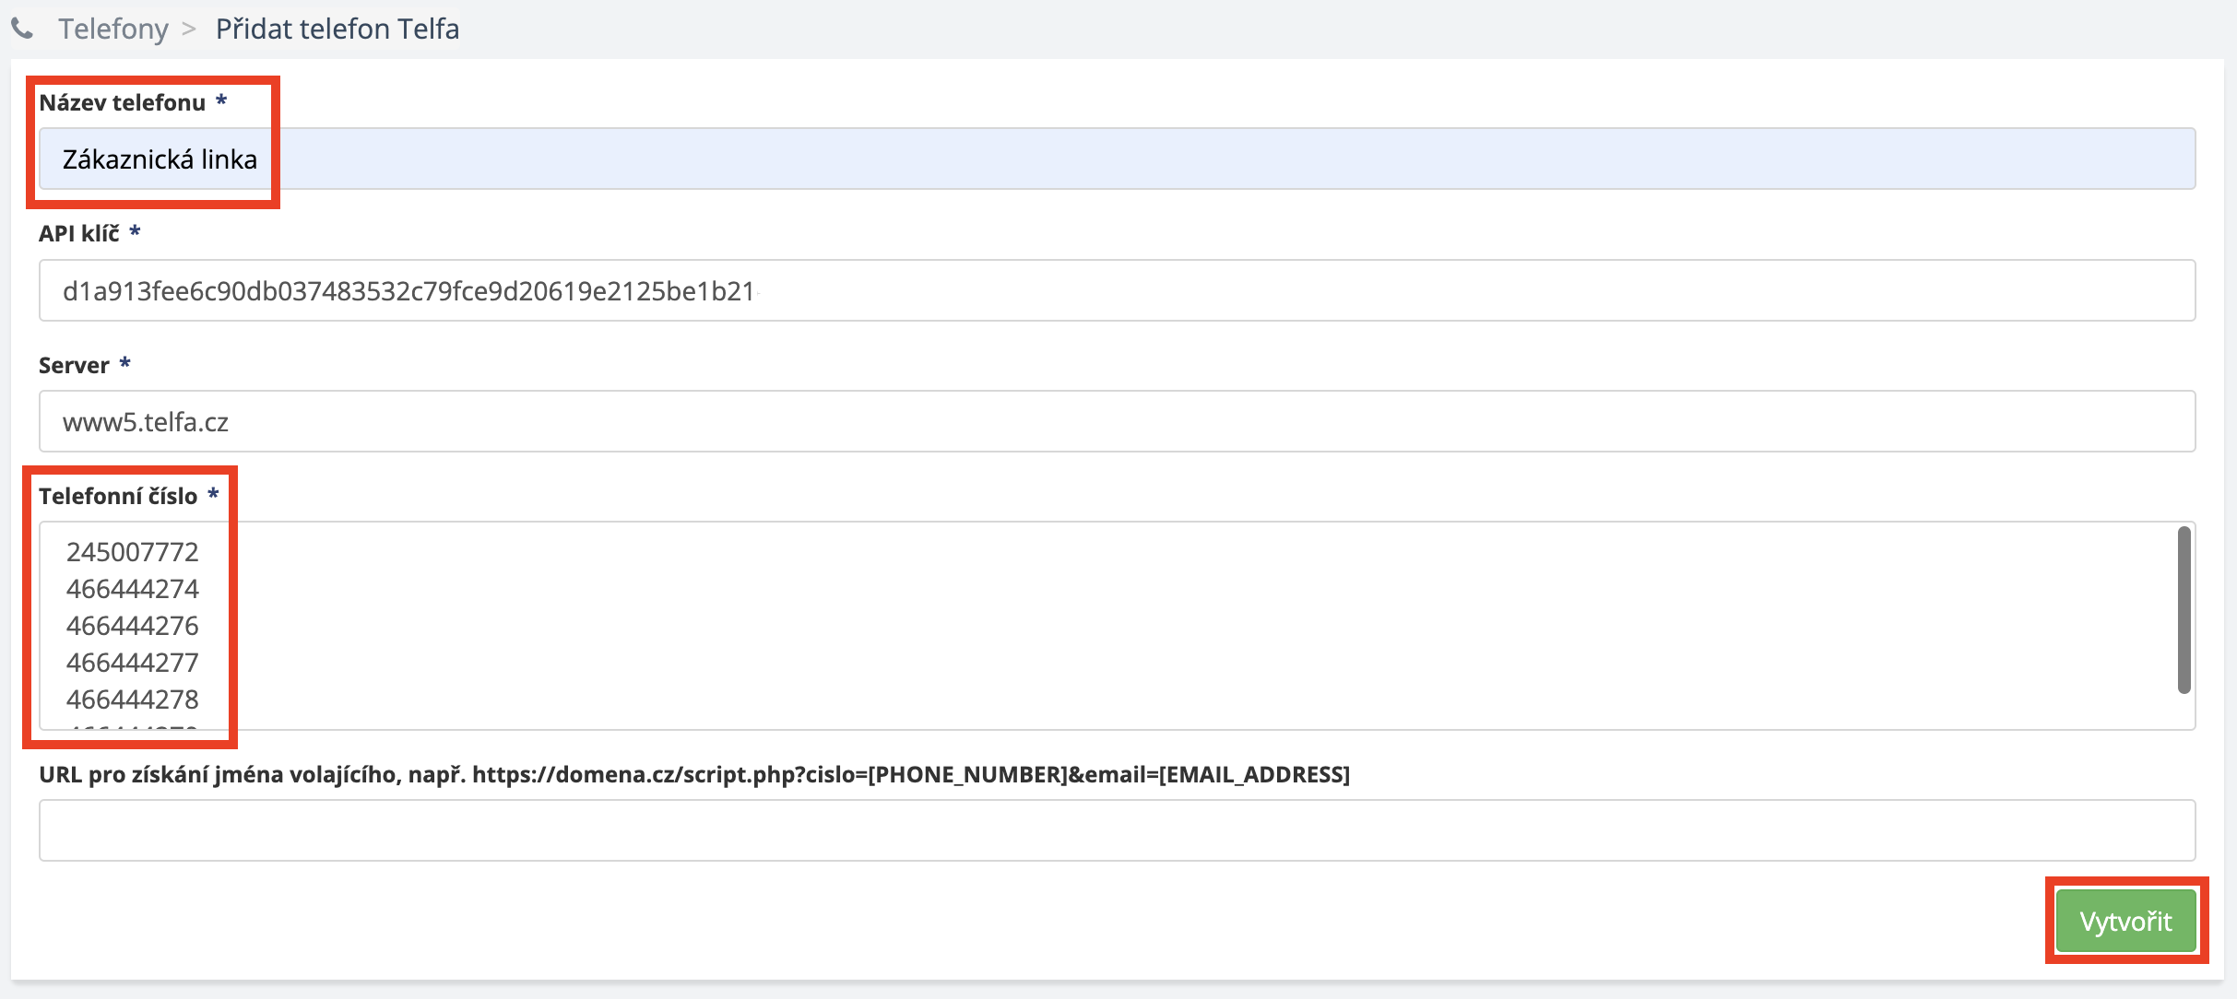Click the Přidat telefon Telfa breadcrumb title
This screenshot has width=2237, height=999.
click(337, 29)
